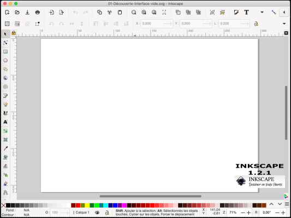Select the Gradient tool

[x=5, y=131]
